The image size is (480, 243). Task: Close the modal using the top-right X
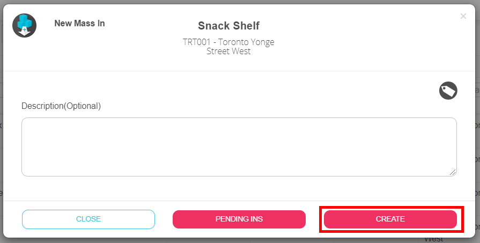(463, 16)
